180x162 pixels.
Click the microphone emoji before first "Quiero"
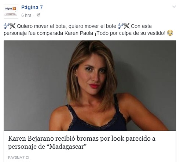tap(12, 26)
